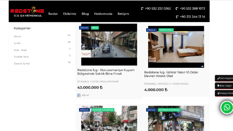The width and height of the screenshot is (233, 131).
Task: Click the SATILIK badge on Nuruosmaniye listing
Action: click(84, 28)
